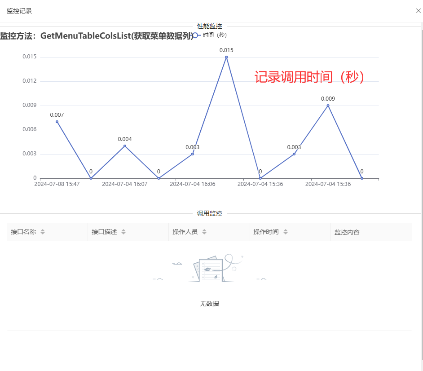
Task: Sort the table by 接口名称 using its sort arrows
Action: 43,232
